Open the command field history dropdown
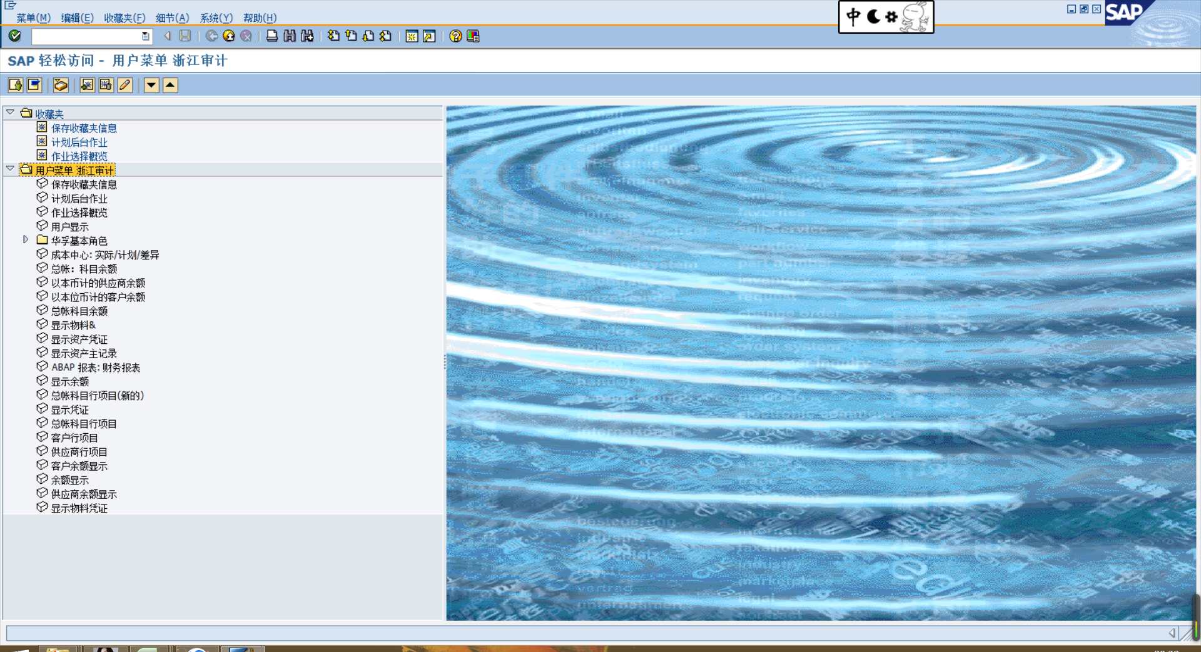 tap(145, 36)
